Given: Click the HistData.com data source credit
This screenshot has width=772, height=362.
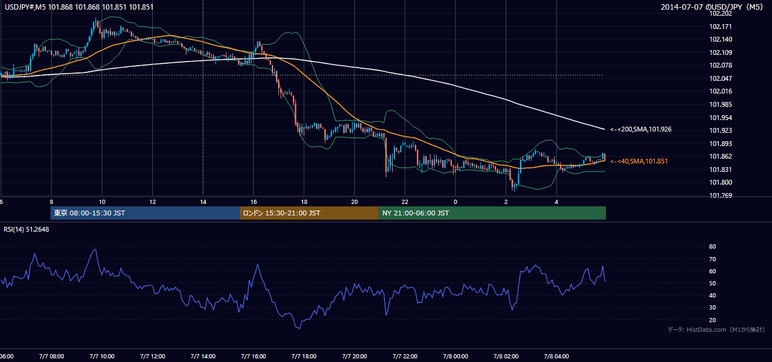Looking at the screenshot, I should [x=716, y=329].
